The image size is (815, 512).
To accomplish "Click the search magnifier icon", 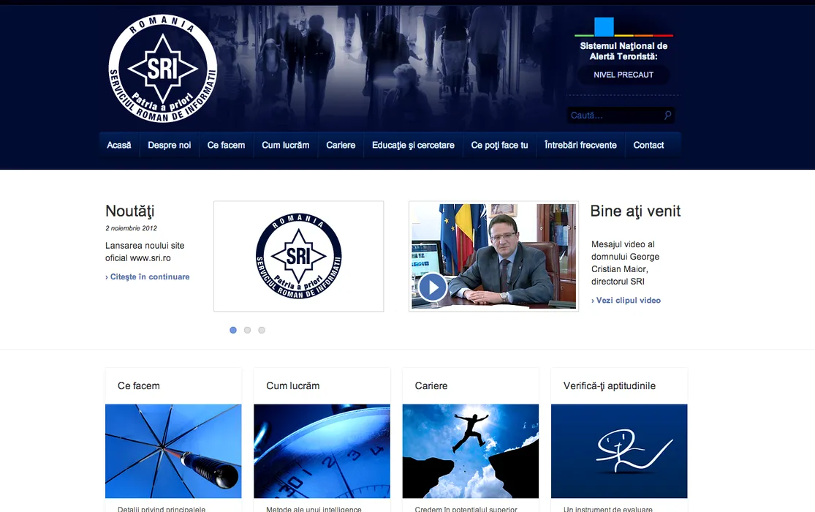I will (667, 116).
